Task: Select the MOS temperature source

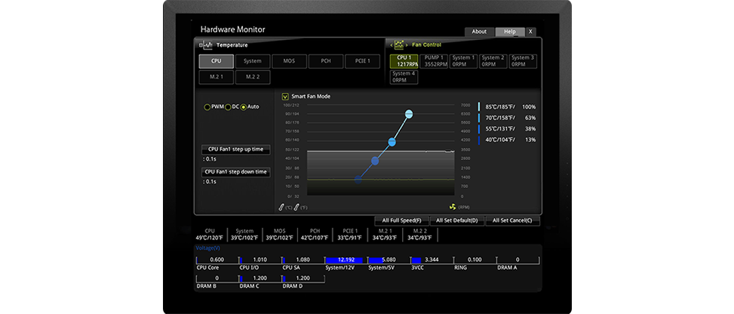Action: pos(289,61)
